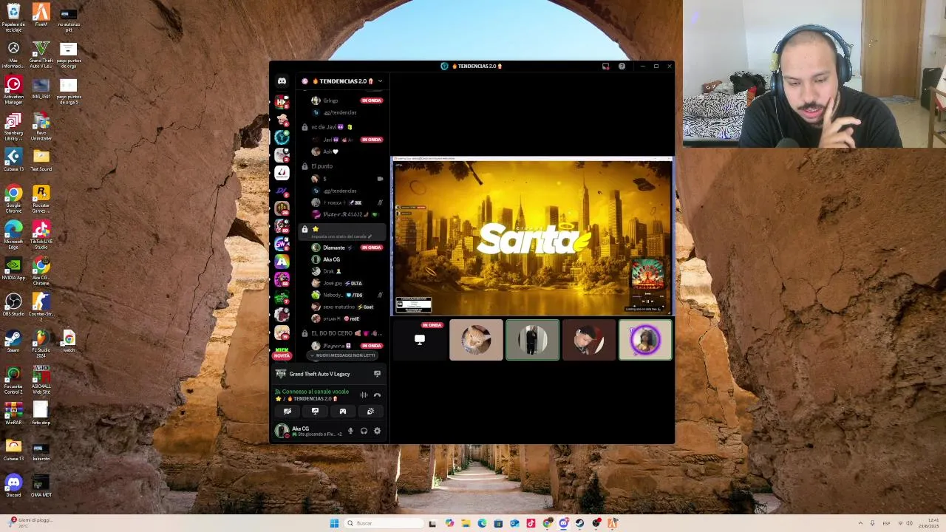The image size is (946, 532).
Task: Open the Microsoft Edge desktop shortcut
Action: point(13,236)
